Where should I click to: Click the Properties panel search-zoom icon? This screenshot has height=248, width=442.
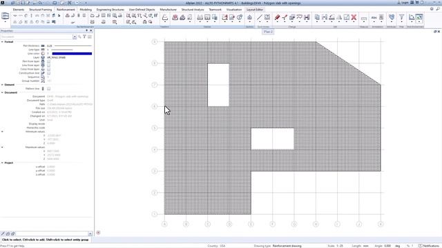[x=79, y=37]
